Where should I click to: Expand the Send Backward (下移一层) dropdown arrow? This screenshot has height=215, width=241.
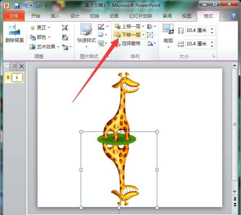[x=143, y=35]
